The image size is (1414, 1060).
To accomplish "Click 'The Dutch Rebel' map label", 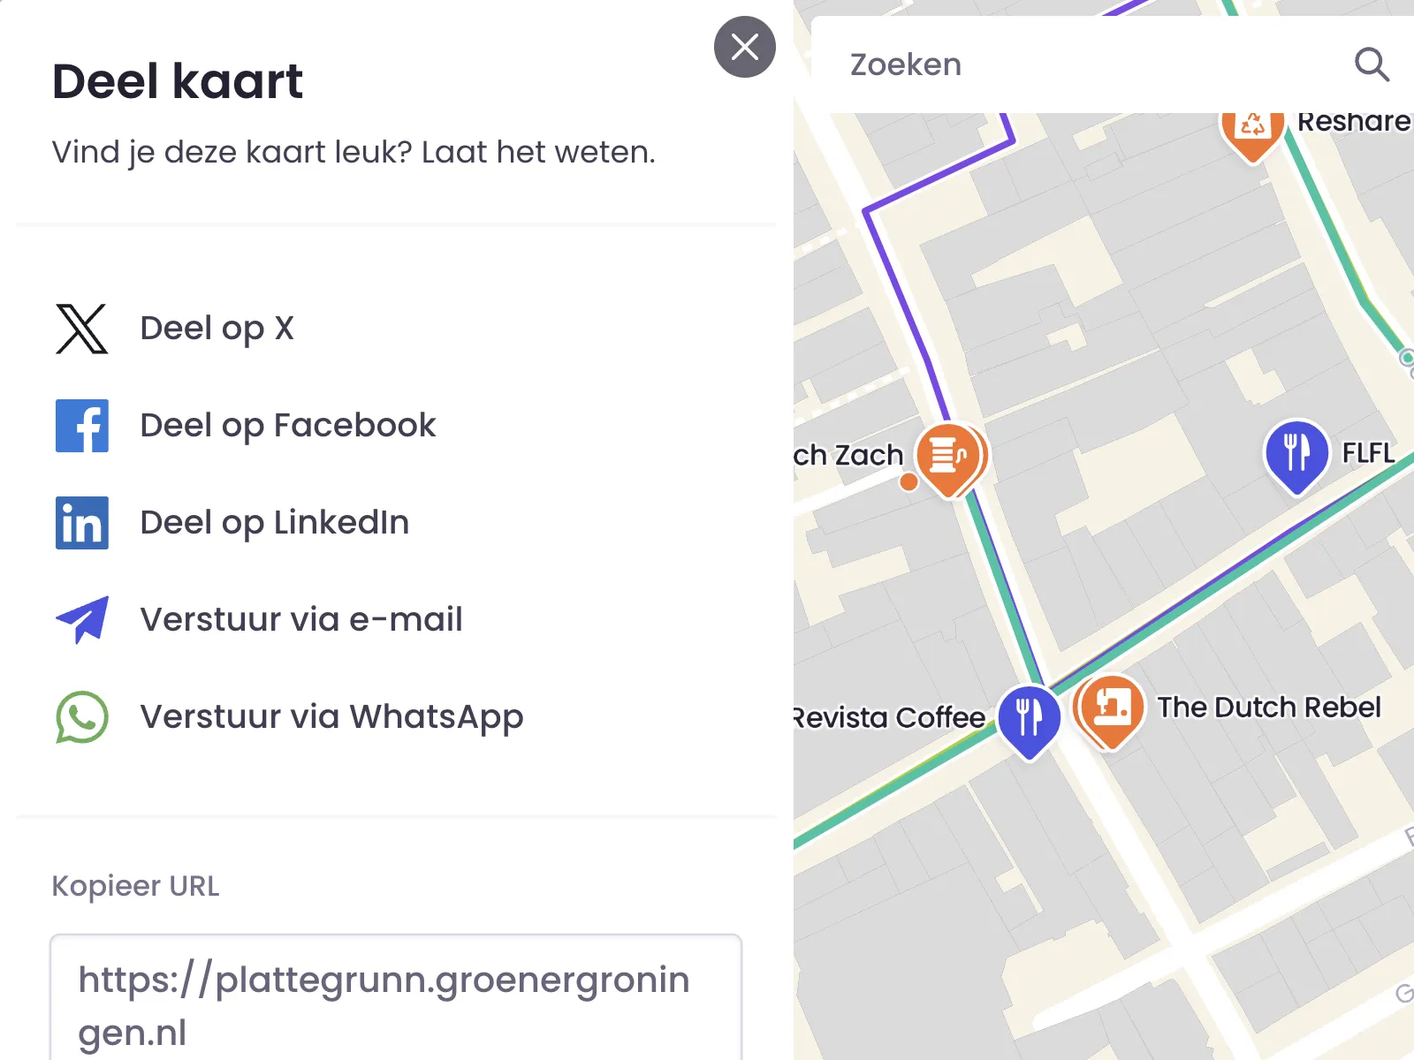I will click(x=1269, y=708).
